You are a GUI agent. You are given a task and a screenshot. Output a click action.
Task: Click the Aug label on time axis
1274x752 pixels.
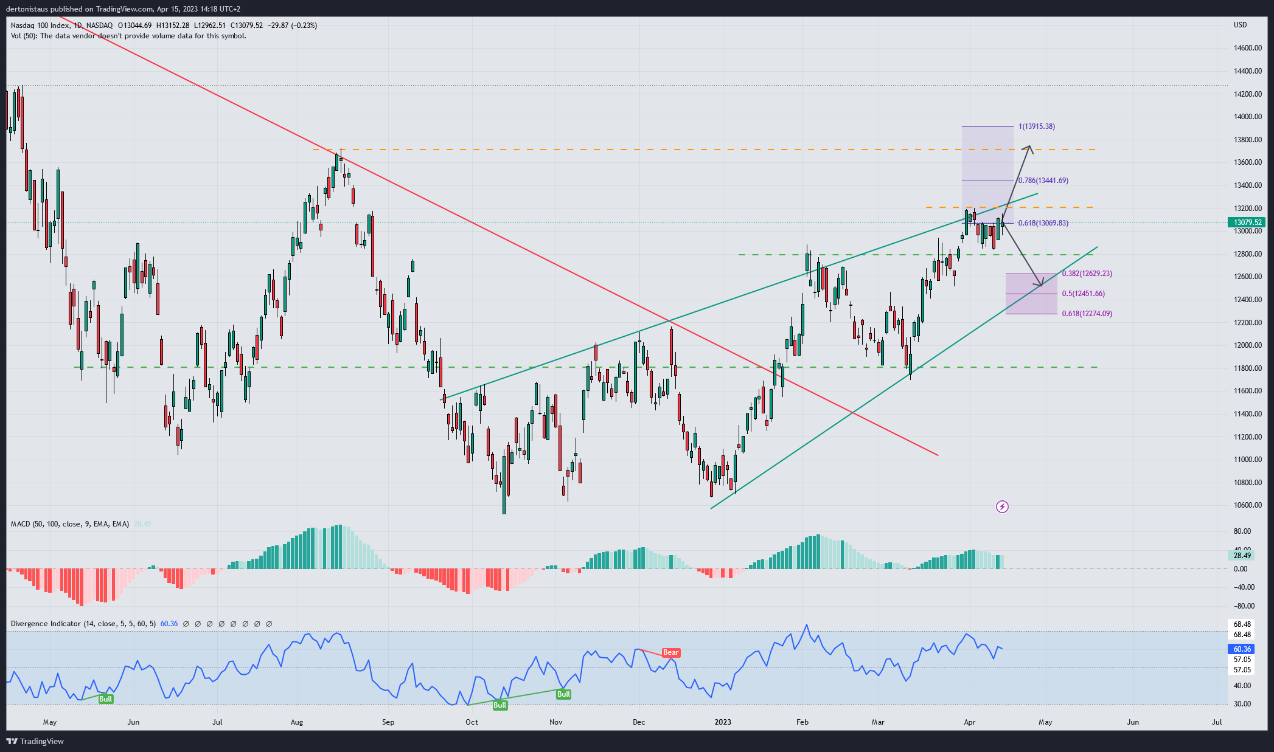pyautogui.click(x=297, y=722)
